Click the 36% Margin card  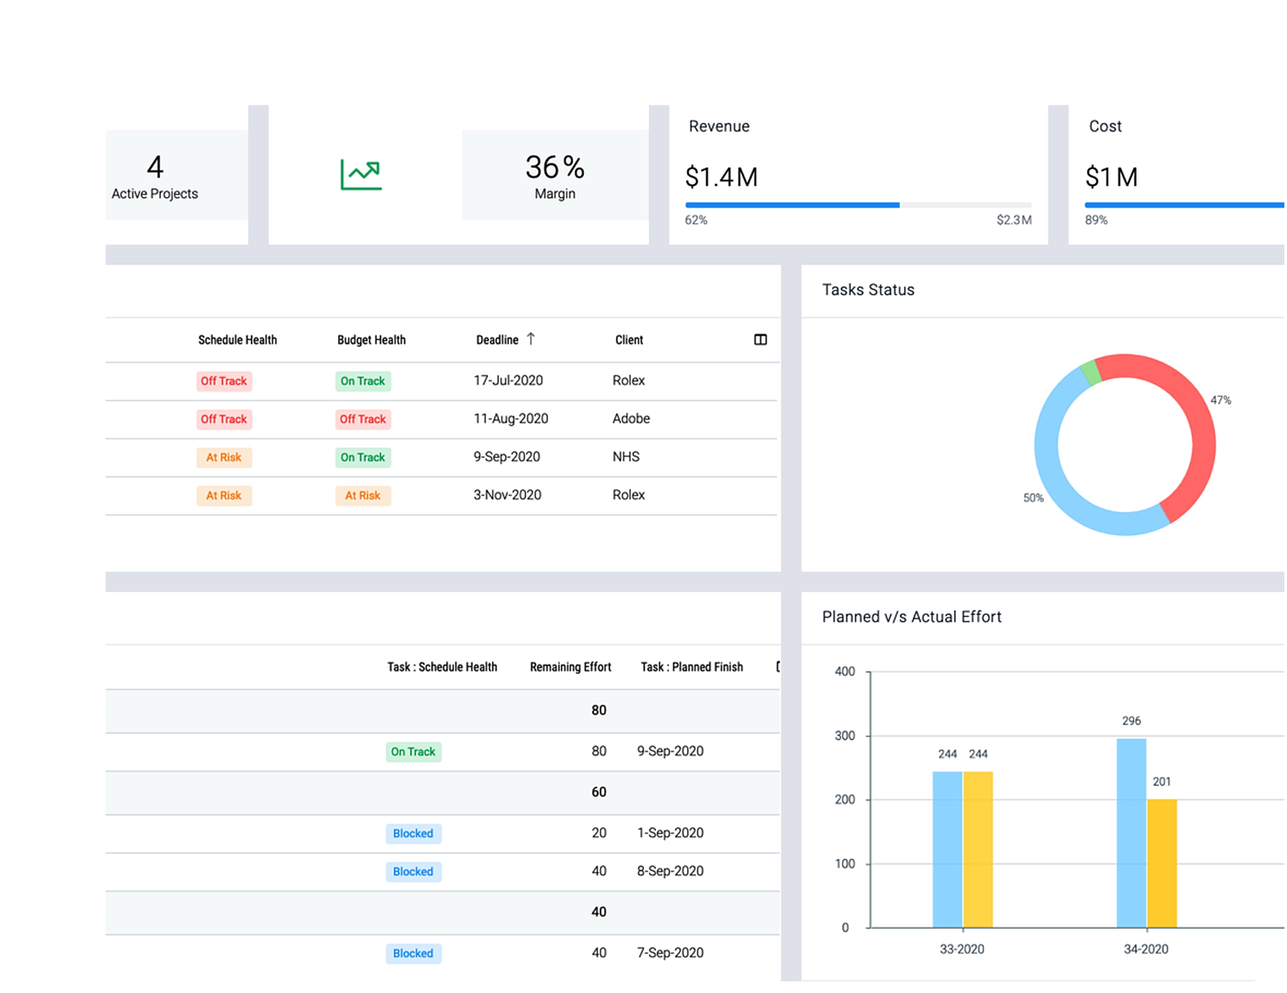tap(554, 175)
